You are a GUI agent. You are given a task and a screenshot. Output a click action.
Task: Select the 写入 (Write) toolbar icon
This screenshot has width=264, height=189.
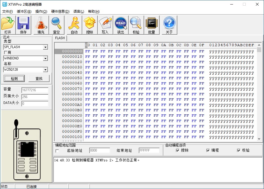click(105, 25)
